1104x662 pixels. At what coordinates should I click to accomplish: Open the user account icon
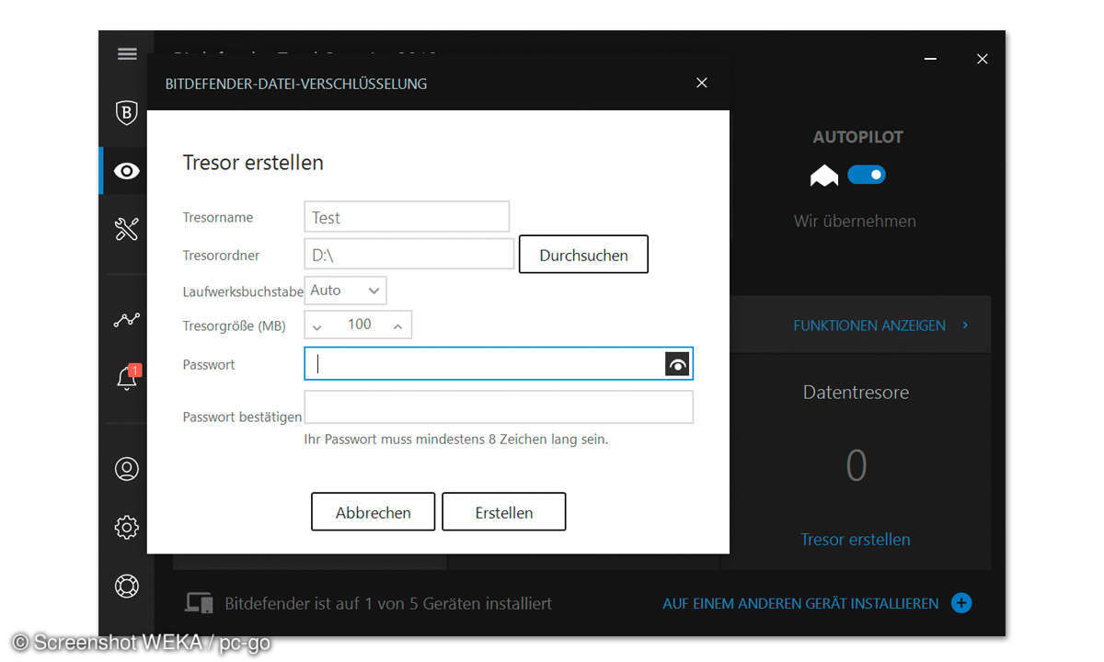coord(127,469)
